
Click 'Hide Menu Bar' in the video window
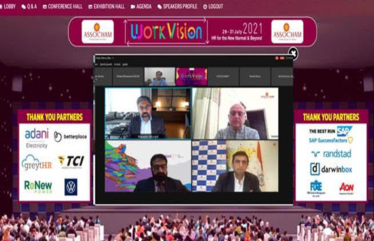coord(104,58)
